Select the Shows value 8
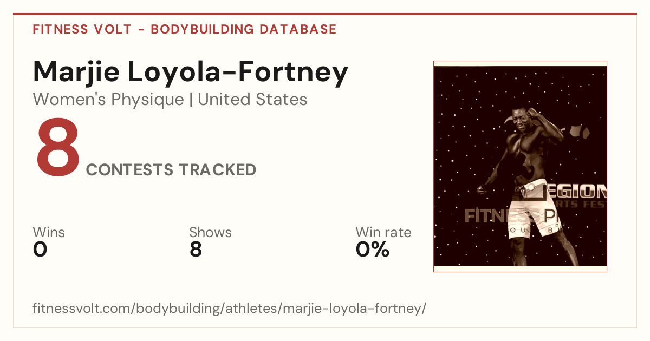Image resolution: width=650 pixels, height=341 pixels. (x=196, y=250)
